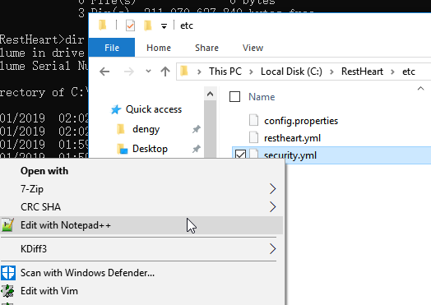Click the Properties quick access toolbar icon
The width and height of the screenshot is (431, 305).
tap(130, 25)
